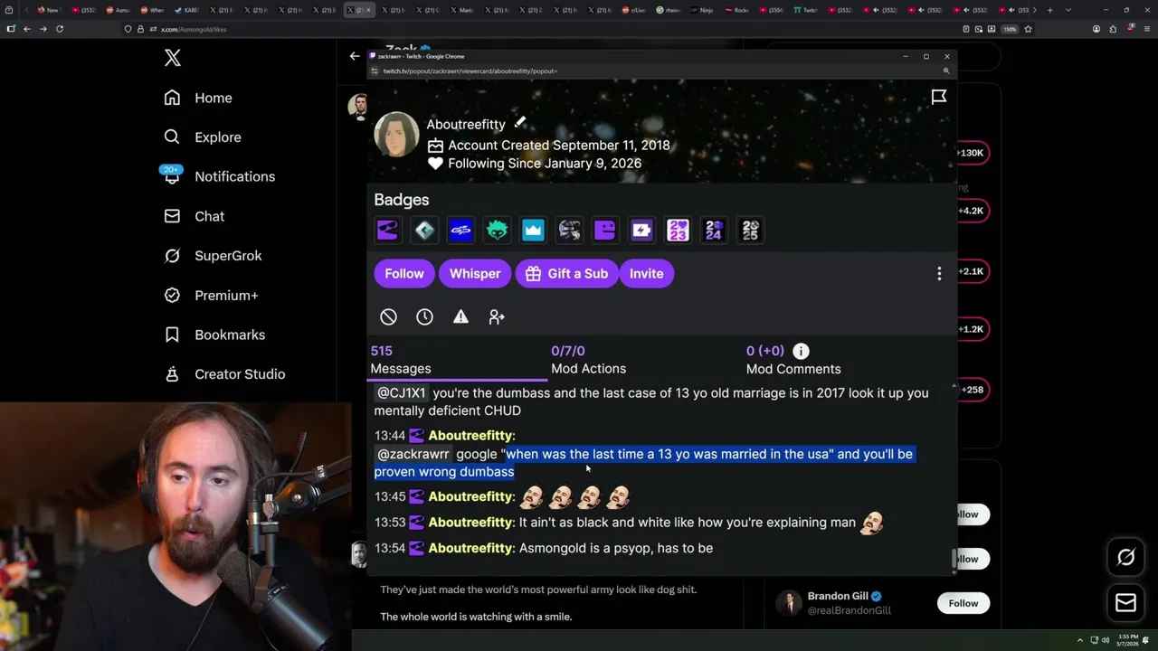
Task: Click the purple badge after the grey one
Action: (605, 231)
